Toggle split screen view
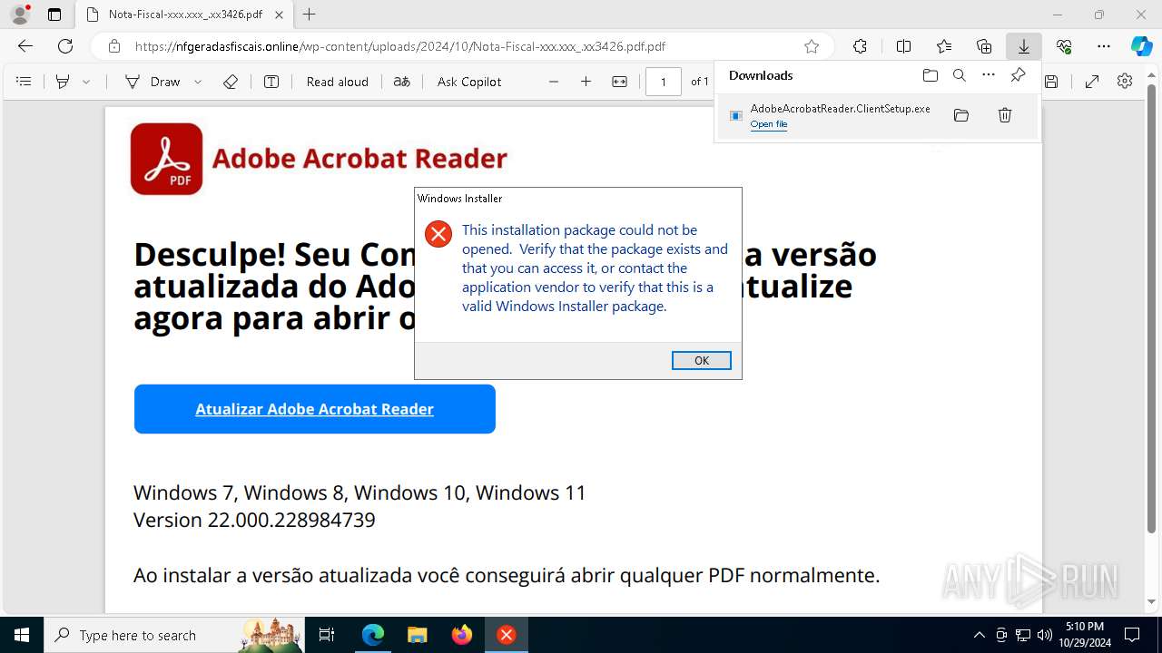1162x653 pixels. (903, 46)
